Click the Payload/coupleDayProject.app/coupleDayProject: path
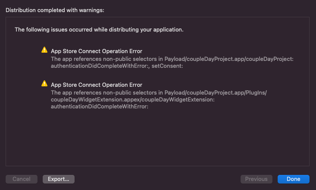 click(229, 59)
